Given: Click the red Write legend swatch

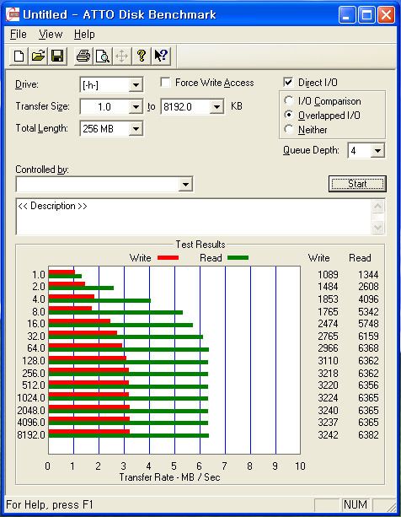Looking at the screenshot, I should [168, 258].
